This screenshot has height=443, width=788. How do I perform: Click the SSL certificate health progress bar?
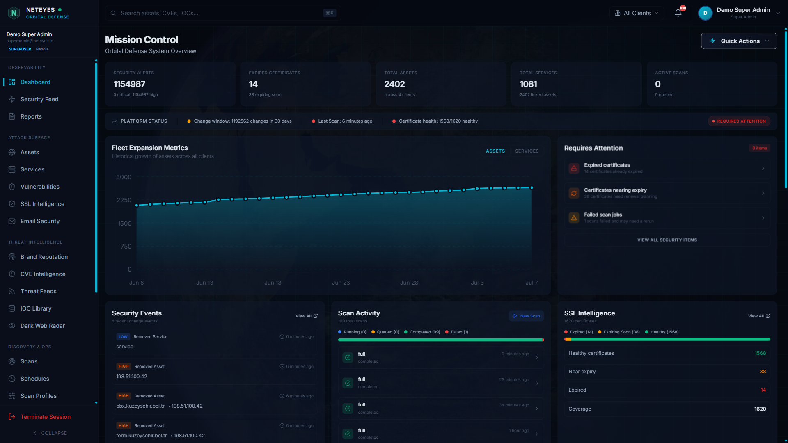click(667, 339)
